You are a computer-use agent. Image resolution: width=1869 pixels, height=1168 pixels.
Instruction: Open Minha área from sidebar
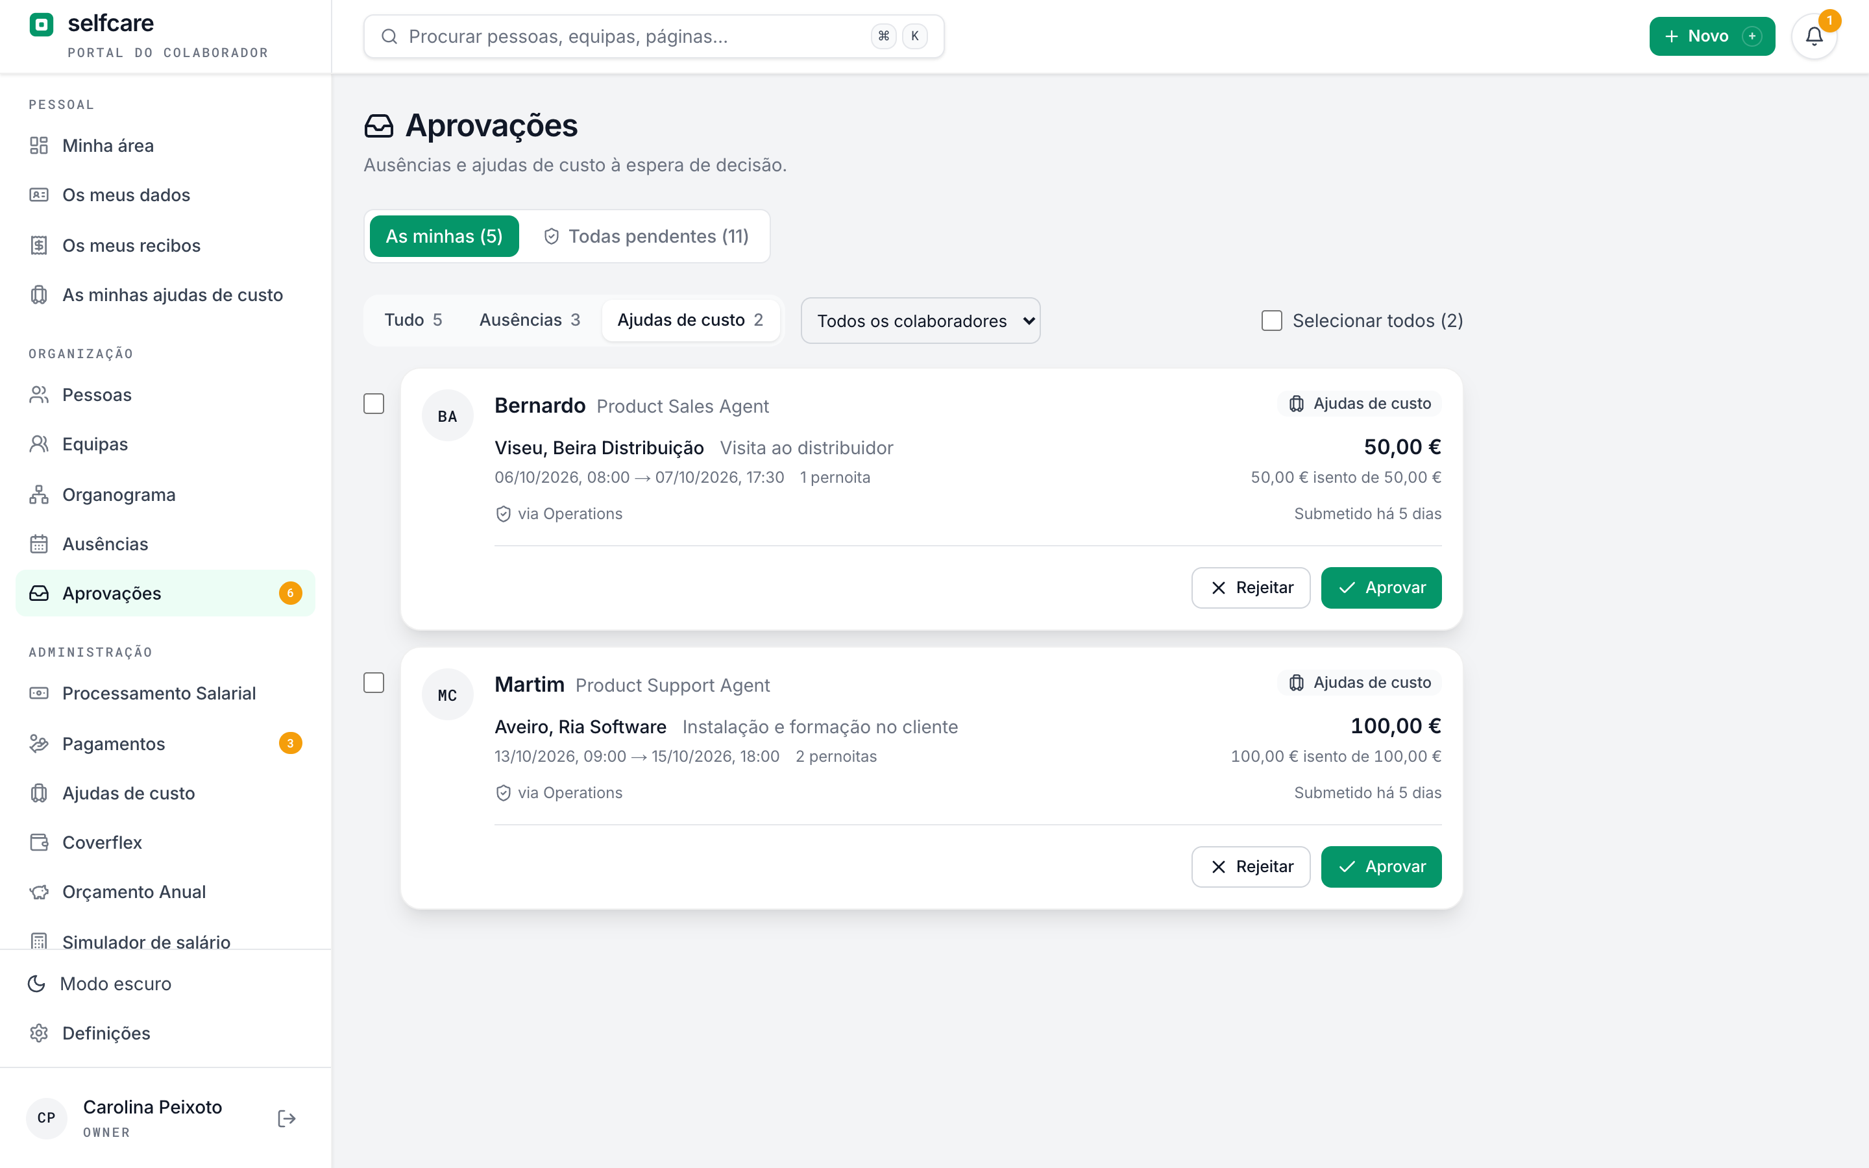[x=165, y=145]
